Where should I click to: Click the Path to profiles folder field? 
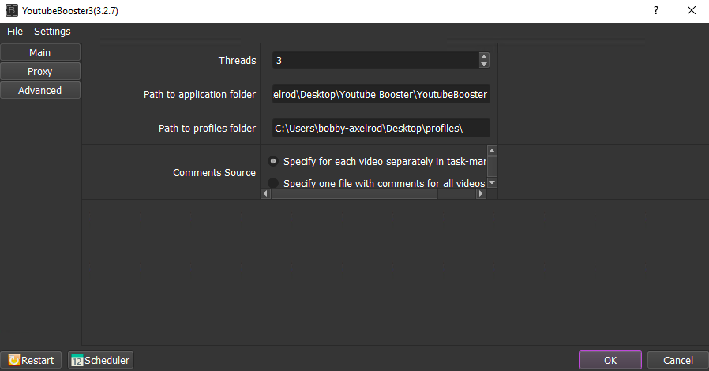point(381,128)
